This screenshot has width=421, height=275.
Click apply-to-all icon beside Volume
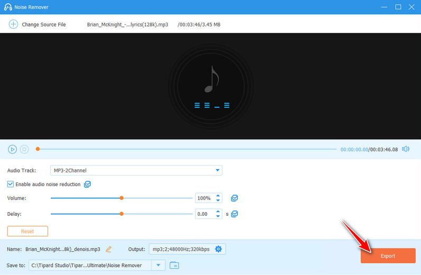(234, 198)
